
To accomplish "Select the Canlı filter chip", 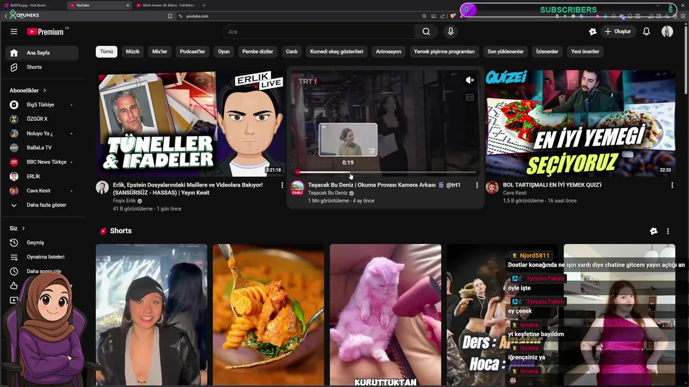I will click(292, 52).
